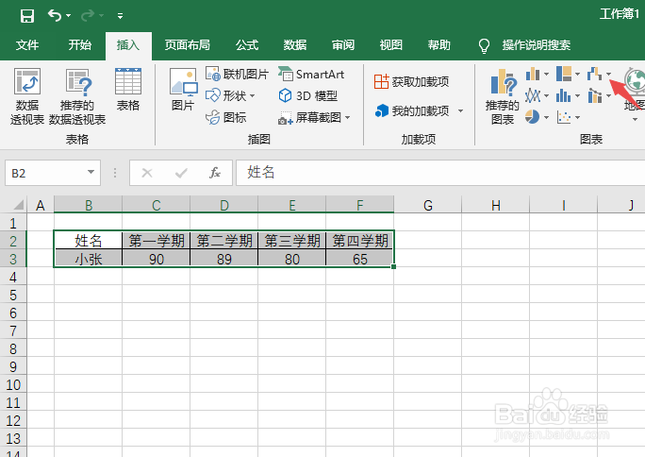Insert a 数据透视表 pivot table
The height and width of the screenshot is (457, 645).
tap(27, 96)
